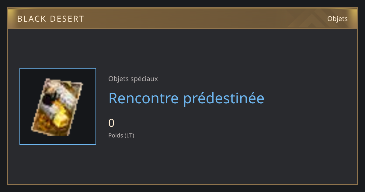Click the word BLACK in the header
365x192 pixels.
coord(31,19)
